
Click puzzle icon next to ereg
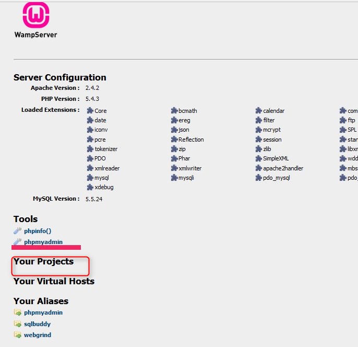click(x=174, y=120)
